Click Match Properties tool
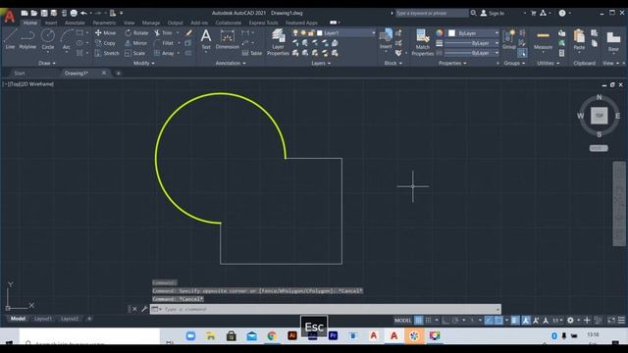628x353 pixels. point(422,41)
